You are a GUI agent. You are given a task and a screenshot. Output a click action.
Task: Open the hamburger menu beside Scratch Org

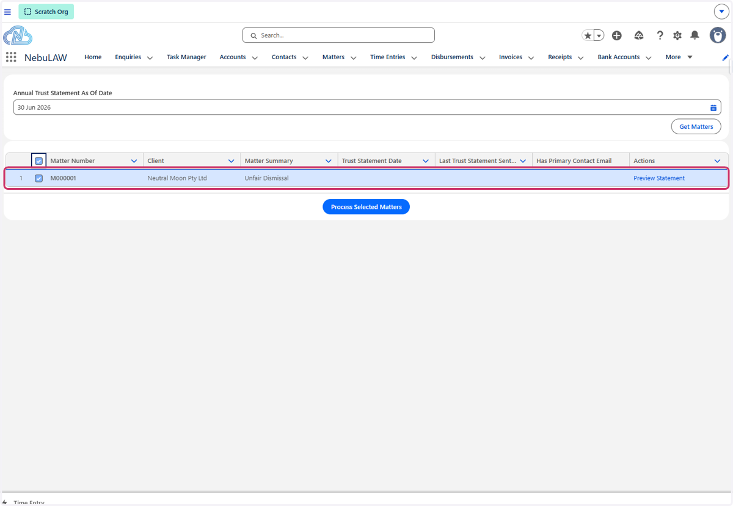7,12
